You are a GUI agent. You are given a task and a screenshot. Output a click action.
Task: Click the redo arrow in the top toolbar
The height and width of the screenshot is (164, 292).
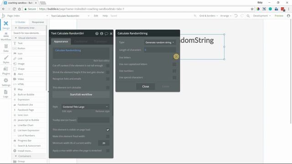pos(242,16)
